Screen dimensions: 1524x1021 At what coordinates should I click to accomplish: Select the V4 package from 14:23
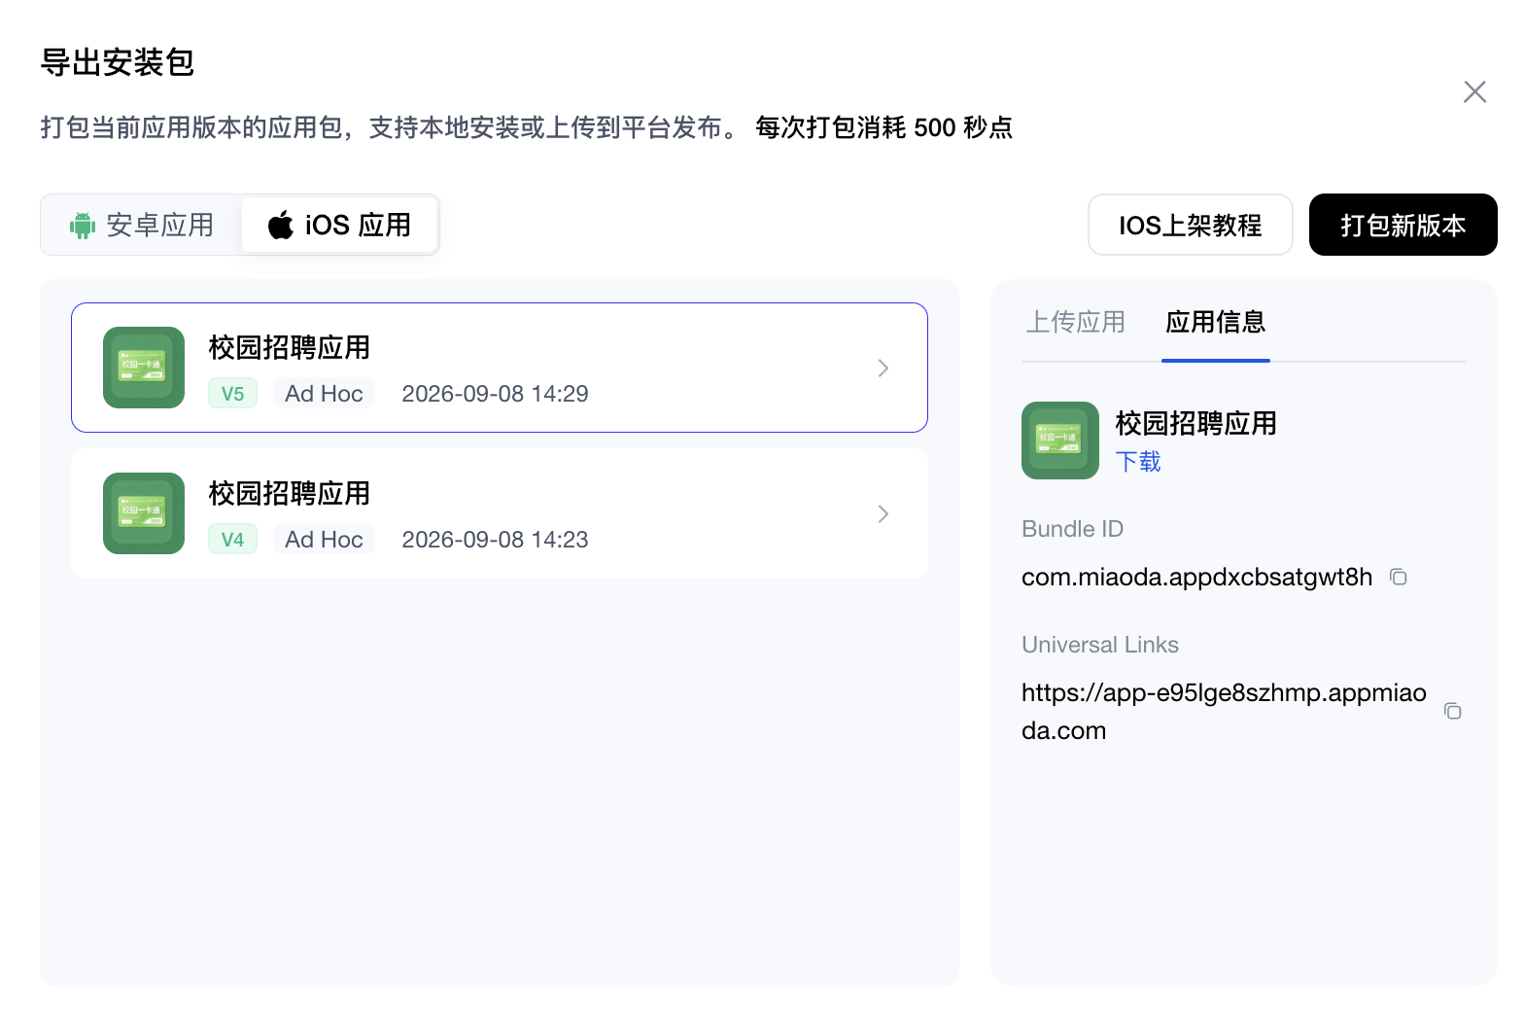pos(500,513)
